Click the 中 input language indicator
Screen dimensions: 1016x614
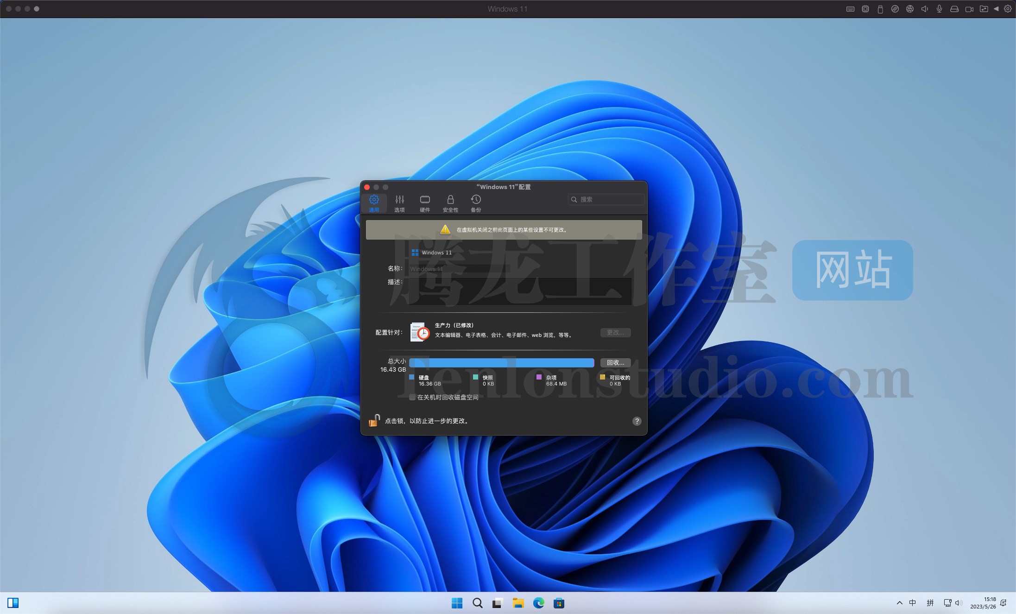pyautogui.click(x=912, y=603)
